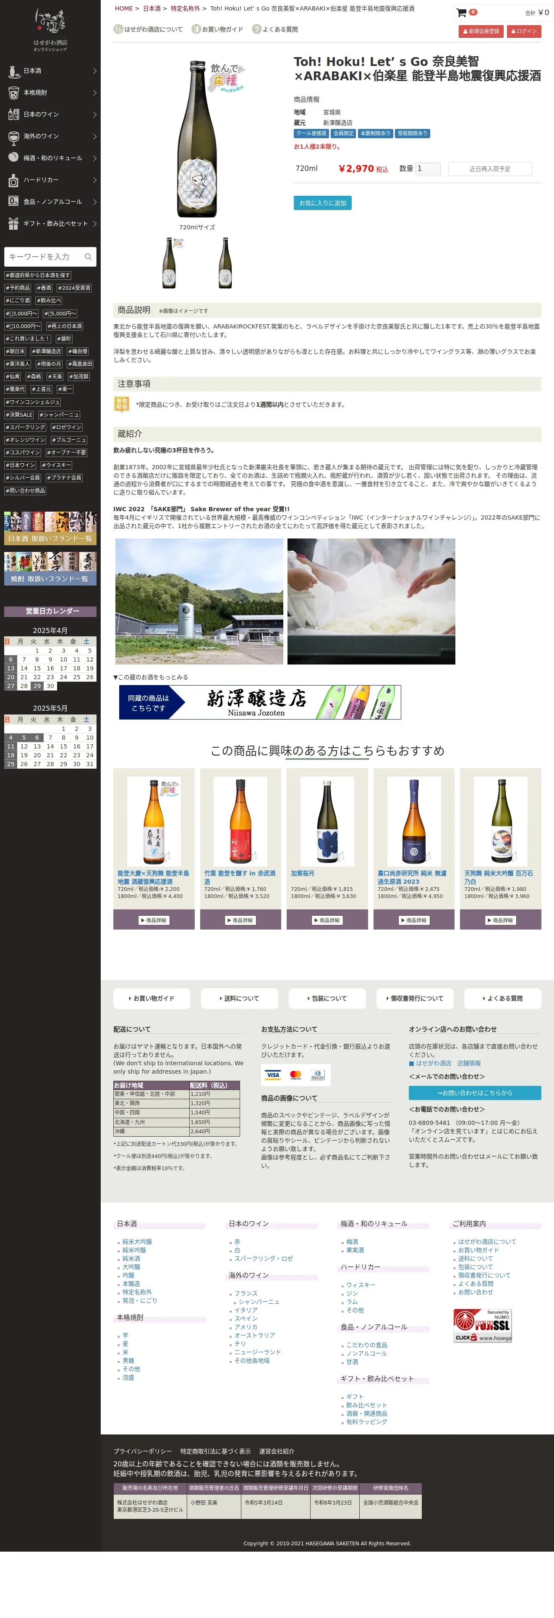Screen dimensions: 554x1618
Task: Click 純米大吟醸 in footer list
Action: click(x=137, y=1242)
